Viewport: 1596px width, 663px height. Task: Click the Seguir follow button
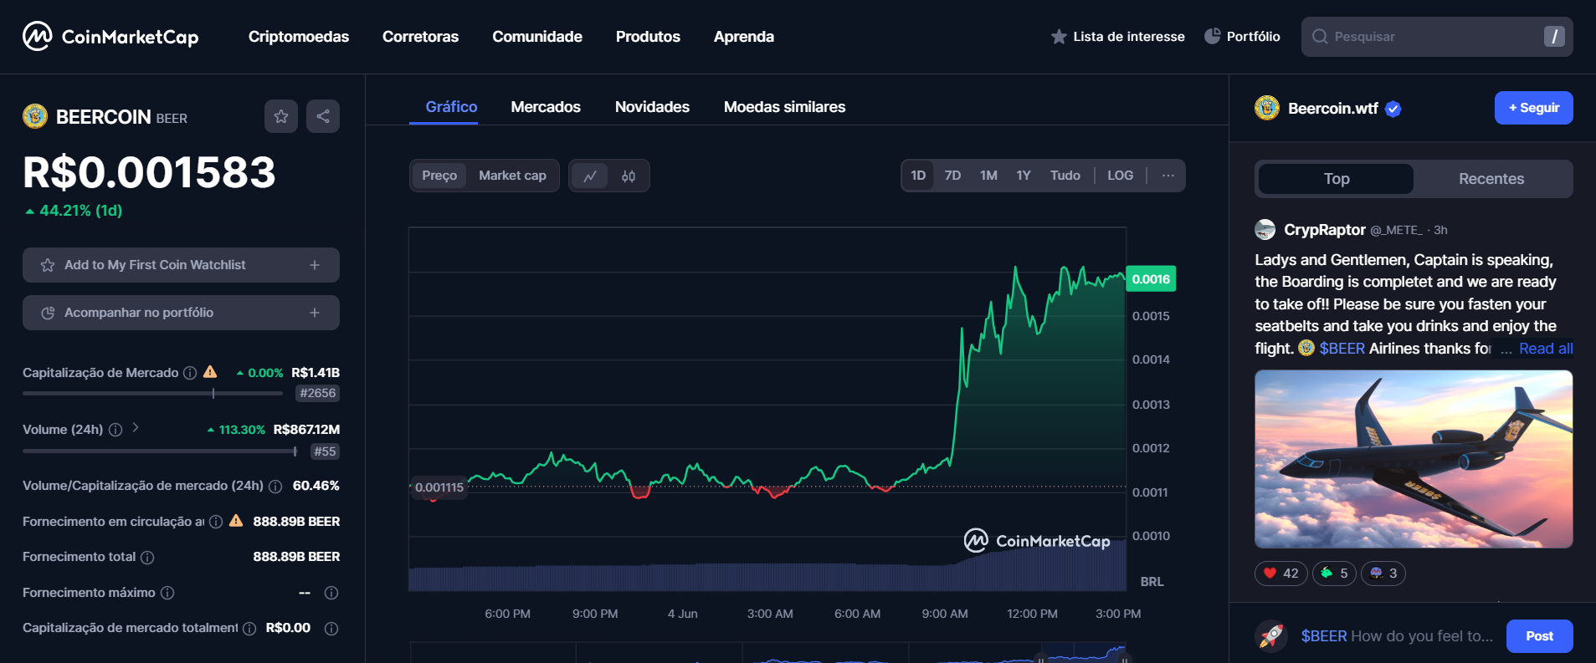click(1534, 108)
